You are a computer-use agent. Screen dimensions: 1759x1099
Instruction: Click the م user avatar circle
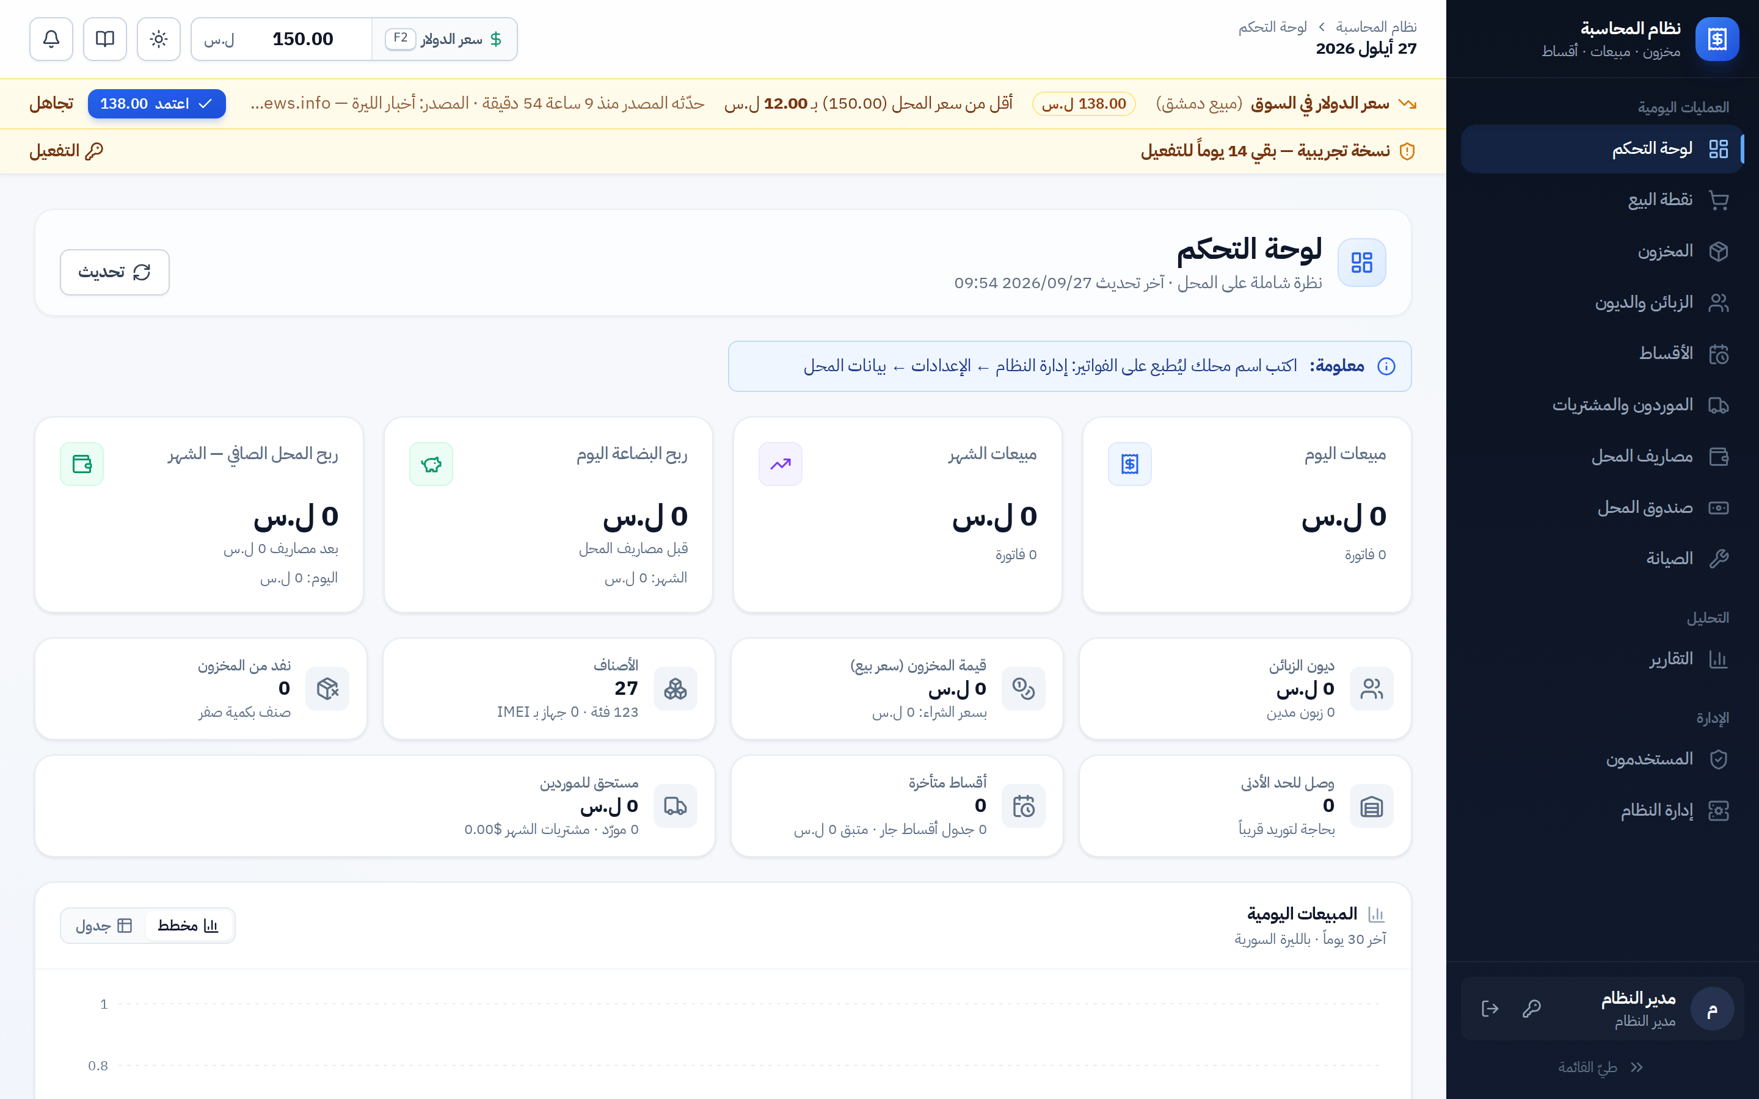click(x=1712, y=1009)
